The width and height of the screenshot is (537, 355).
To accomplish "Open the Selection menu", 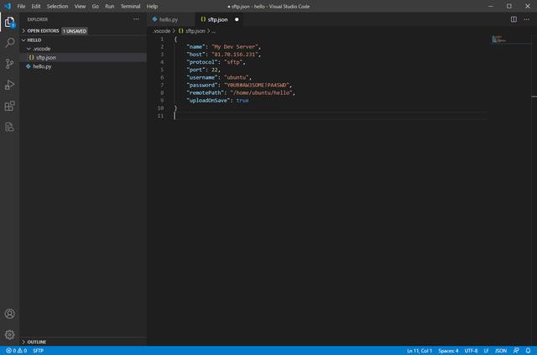I will click(x=58, y=6).
